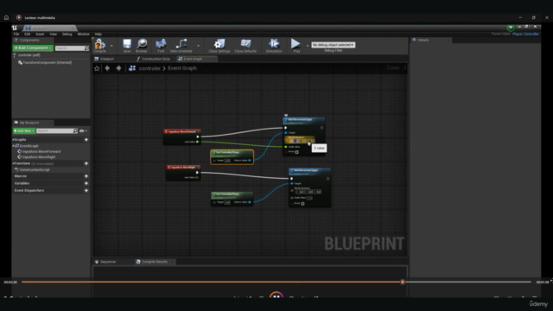Open the debug object filter dropdown

click(334, 45)
